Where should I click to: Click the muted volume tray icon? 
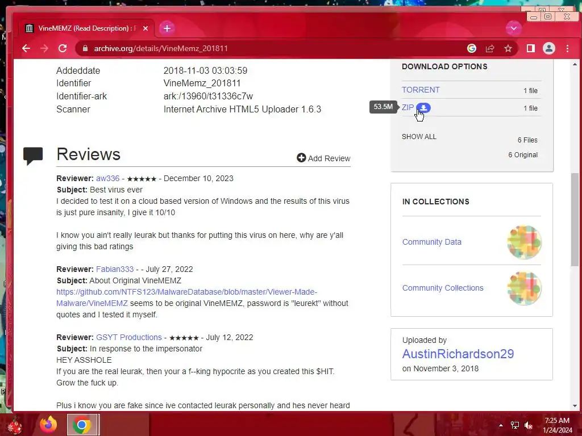(529, 425)
